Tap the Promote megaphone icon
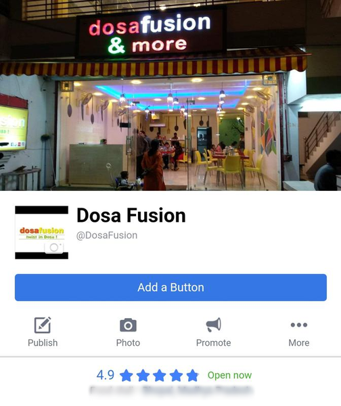341x406 pixels. [x=213, y=325]
